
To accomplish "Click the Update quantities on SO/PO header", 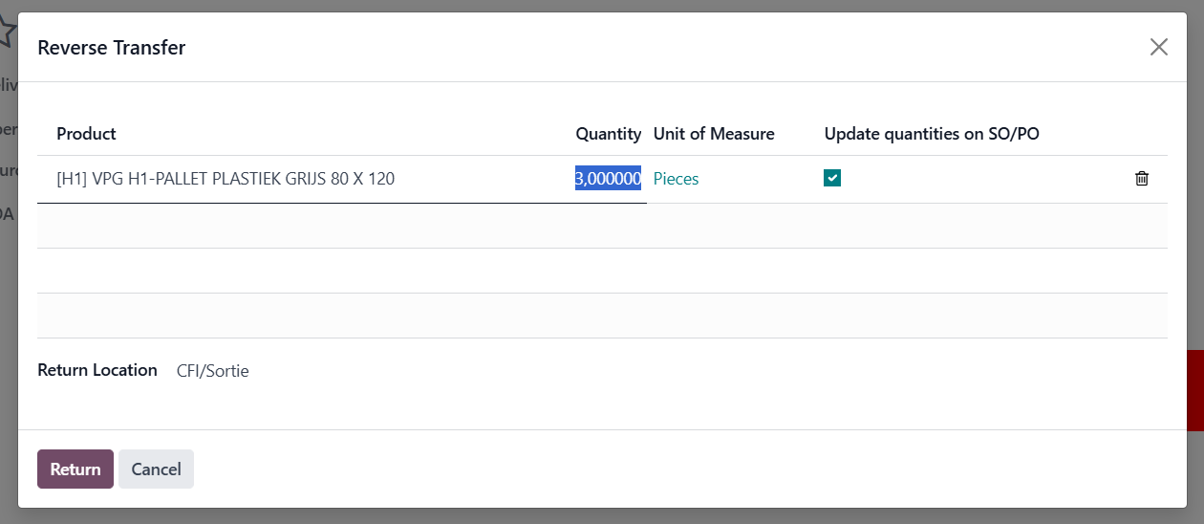I will 931,134.
